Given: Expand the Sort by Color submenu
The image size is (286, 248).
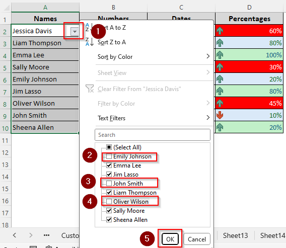Looking at the screenshot, I should coord(154,57).
